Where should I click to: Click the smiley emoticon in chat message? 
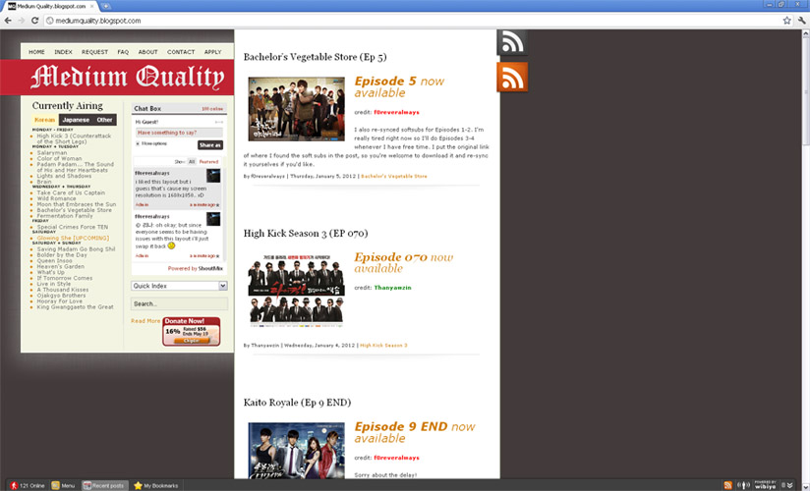point(171,245)
